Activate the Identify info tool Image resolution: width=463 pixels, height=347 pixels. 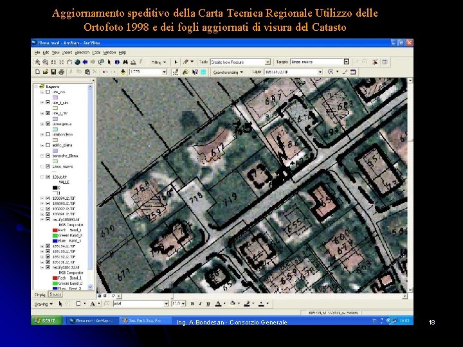tap(117, 62)
